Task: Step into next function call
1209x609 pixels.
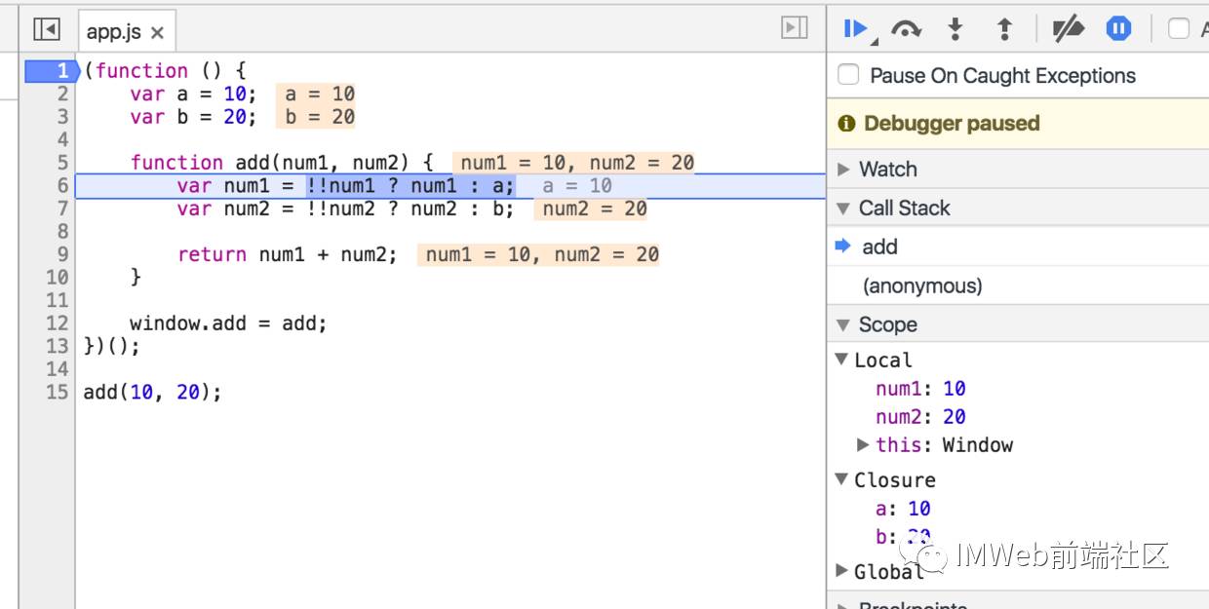Action: 955,29
